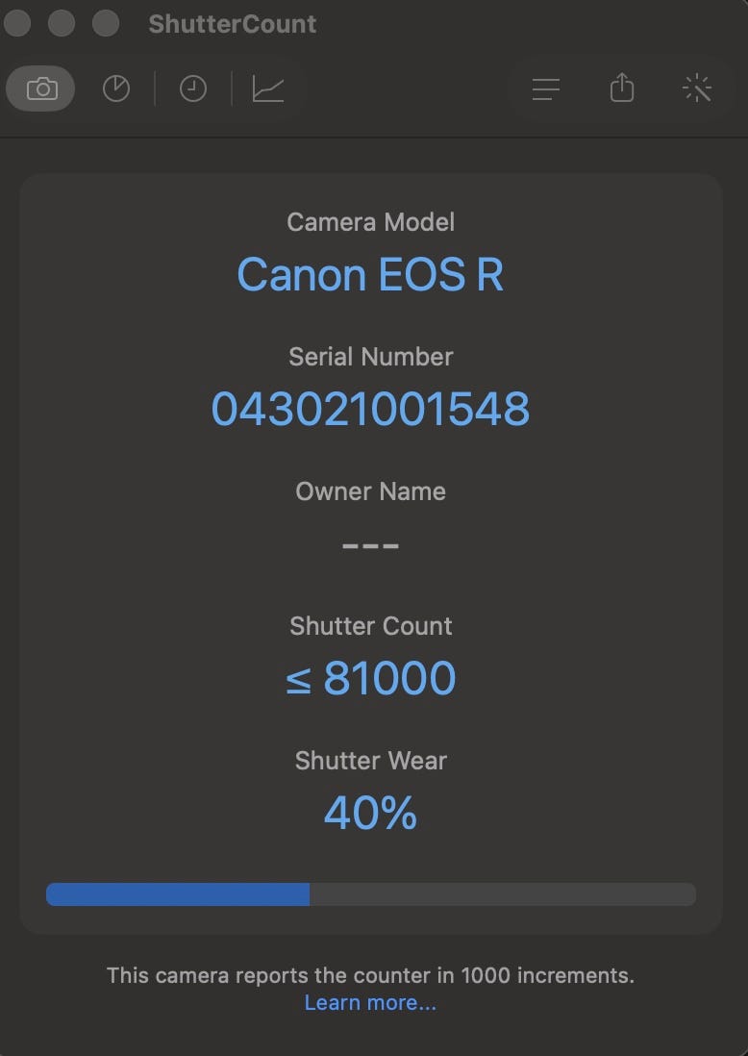Show the line graph view
The width and height of the screenshot is (748, 1056).
click(268, 89)
